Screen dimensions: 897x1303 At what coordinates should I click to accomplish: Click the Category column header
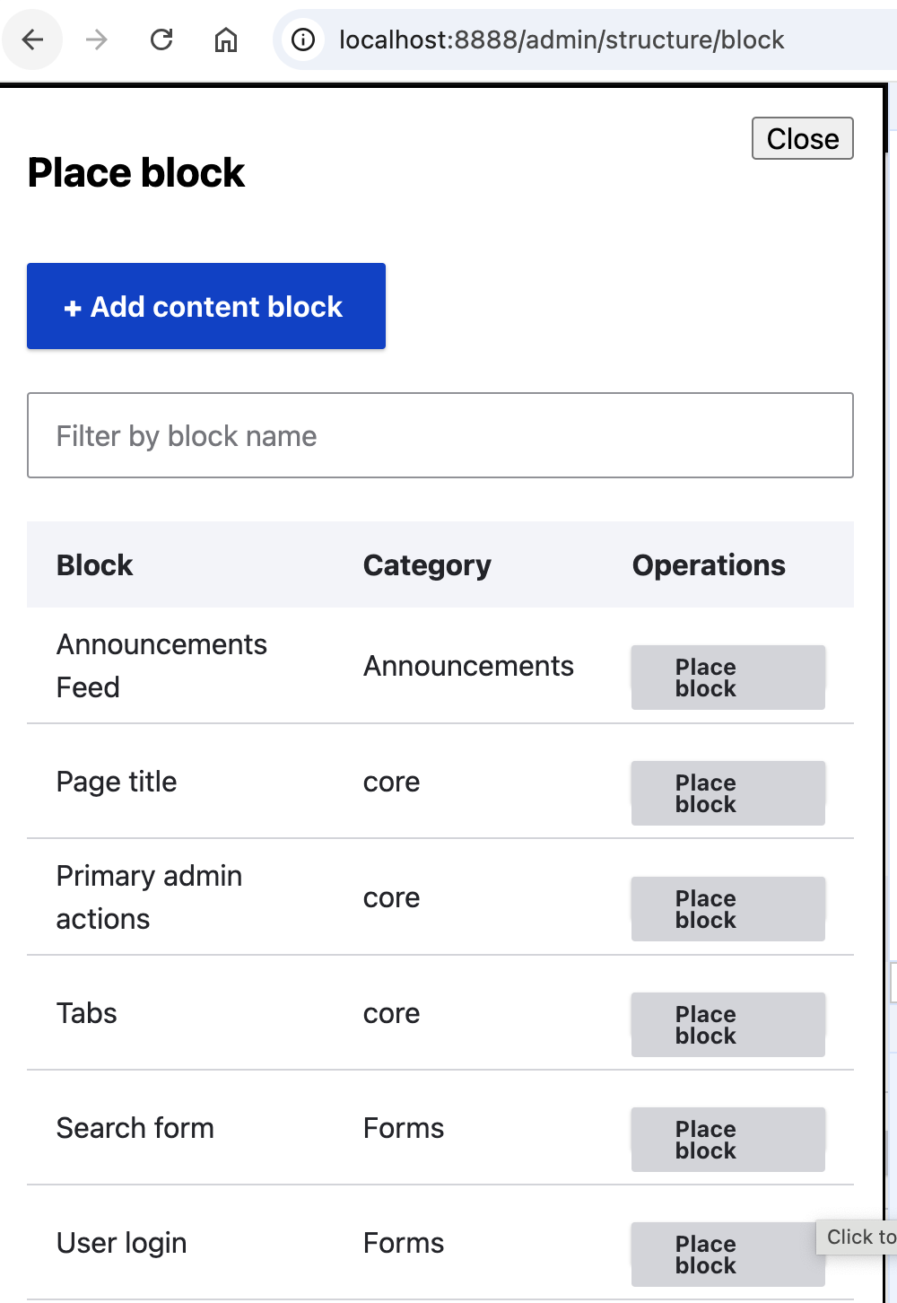click(x=427, y=565)
